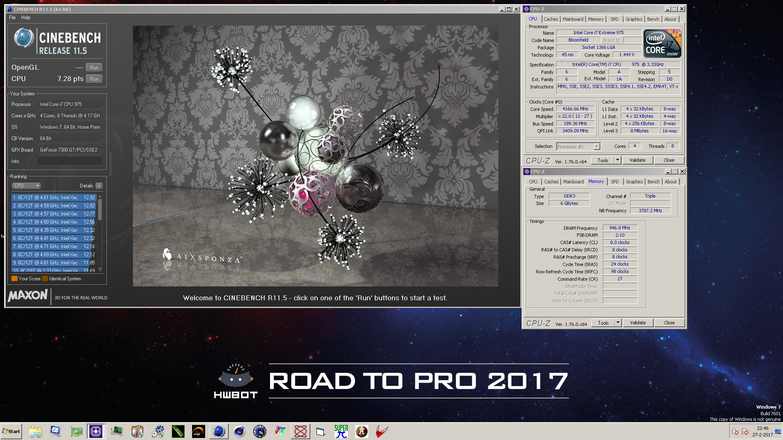Click the orange Your Score legend swatch
Image resolution: width=783 pixels, height=440 pixels.
tap(14, 279)
